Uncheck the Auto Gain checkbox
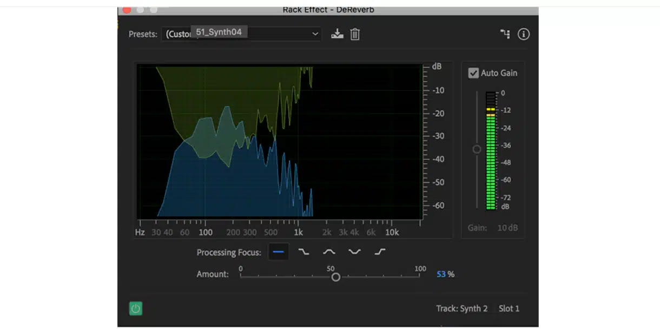Screen dimensions: 660x330 pyautogui.click(x=473, y=73)
